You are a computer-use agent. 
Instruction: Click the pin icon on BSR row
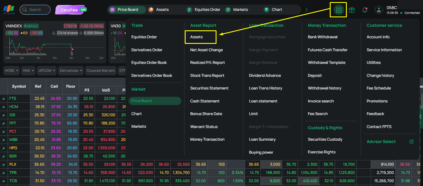pos(4,156)
